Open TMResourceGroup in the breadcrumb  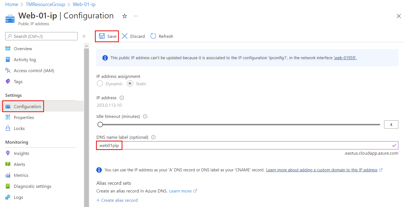tap(45, 4)
